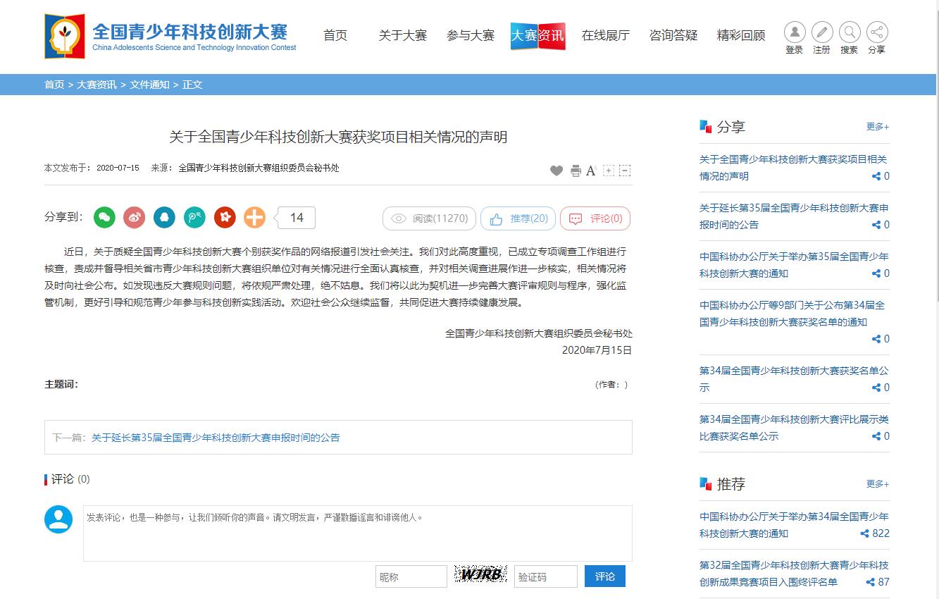Image resolution: width=939 pixels, height=599 pixels.
Task: Open 大赛资讯 menu item
Action: point(538,35)
